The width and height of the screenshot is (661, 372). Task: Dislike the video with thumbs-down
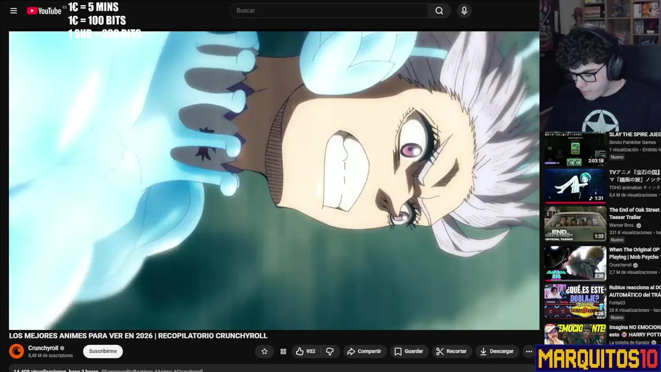click(330, 351)
